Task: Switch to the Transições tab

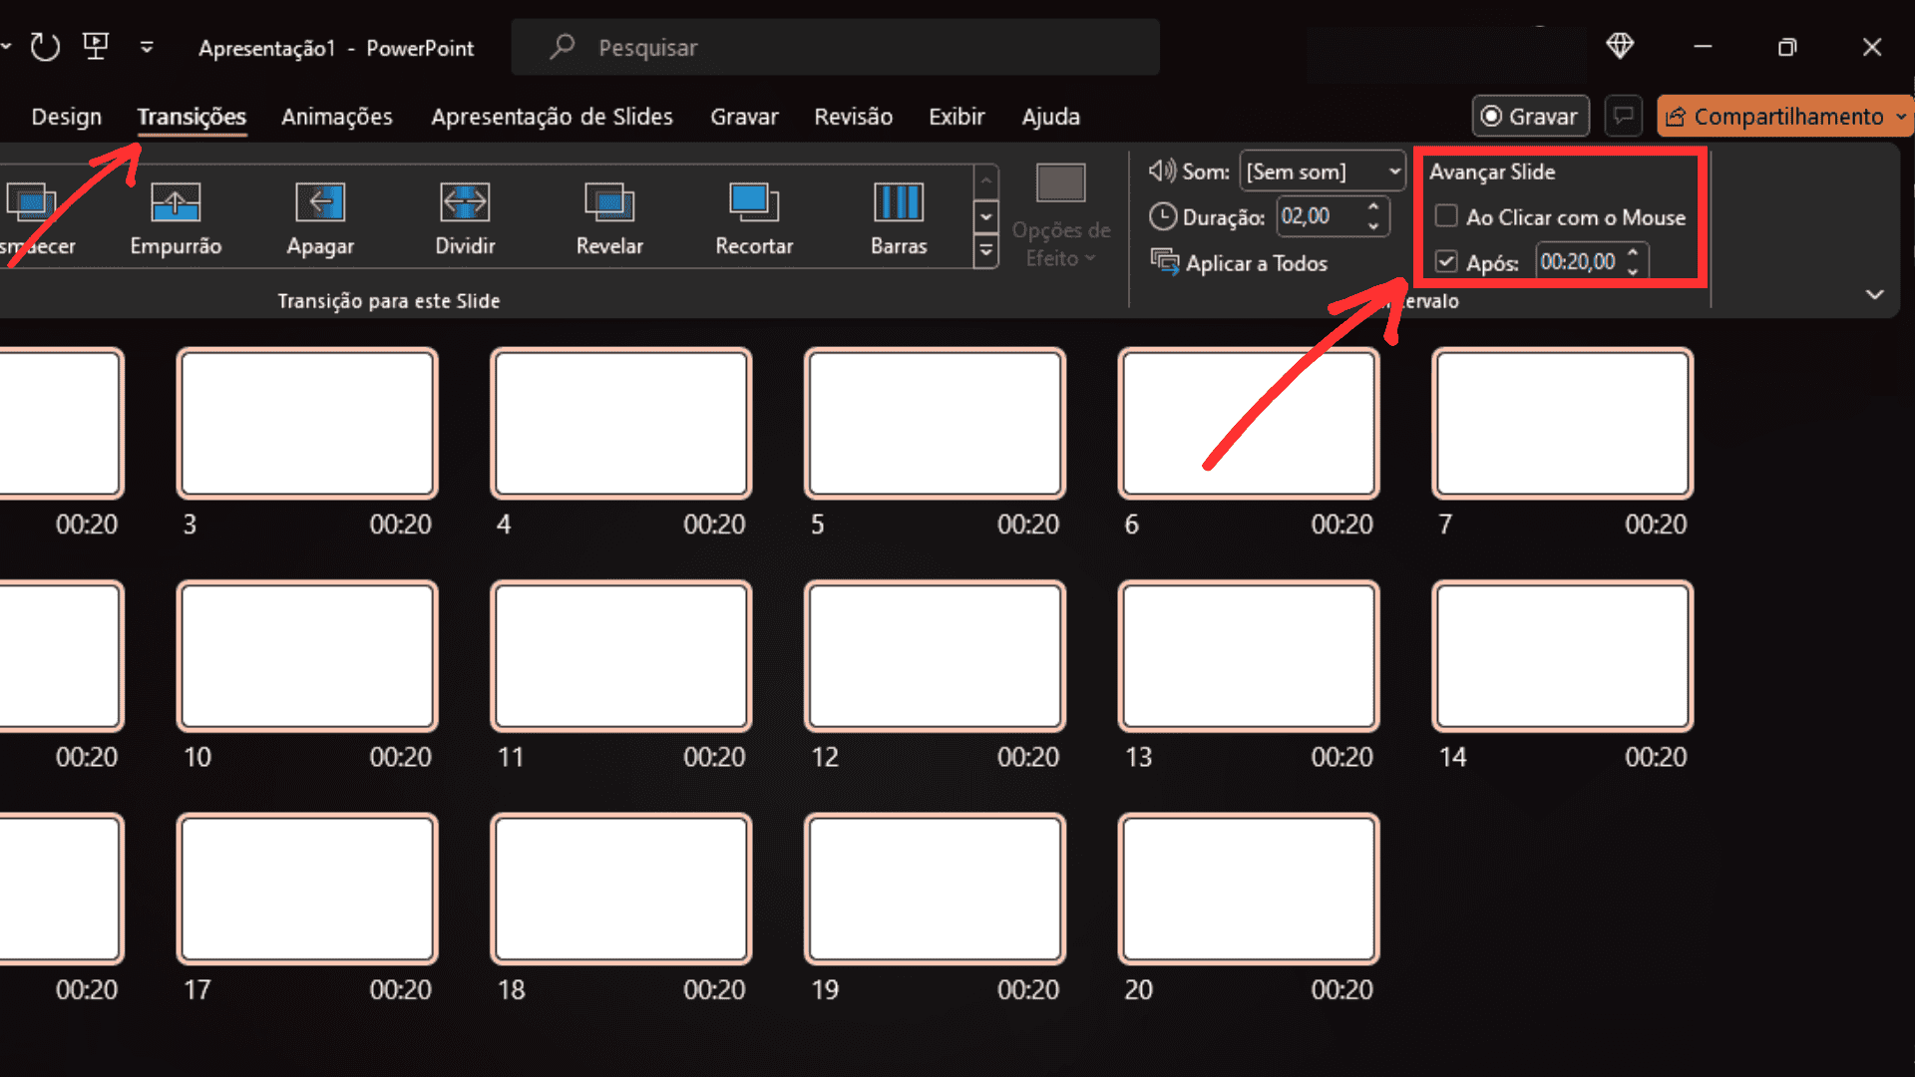Action: (x=191, y=117)
